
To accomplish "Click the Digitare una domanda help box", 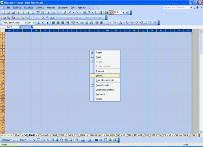I will [x=177, y=7].
